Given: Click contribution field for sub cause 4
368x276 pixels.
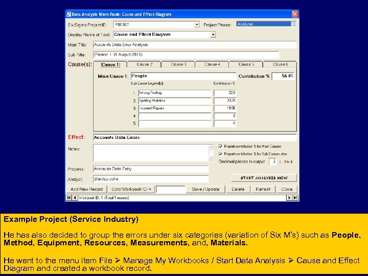Looking at the screenshot, I should coord(225,116).
